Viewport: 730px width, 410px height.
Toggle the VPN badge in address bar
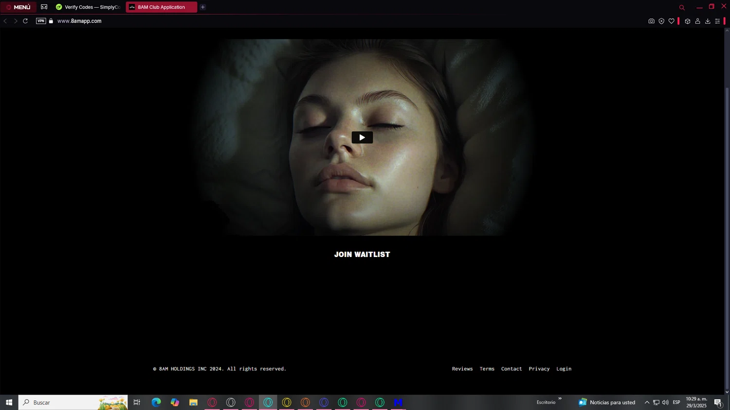41,21
